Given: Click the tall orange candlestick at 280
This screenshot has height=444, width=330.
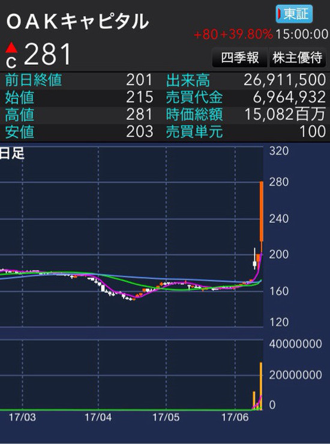Looking at the screenshot, I should click(x=262, y=212).
